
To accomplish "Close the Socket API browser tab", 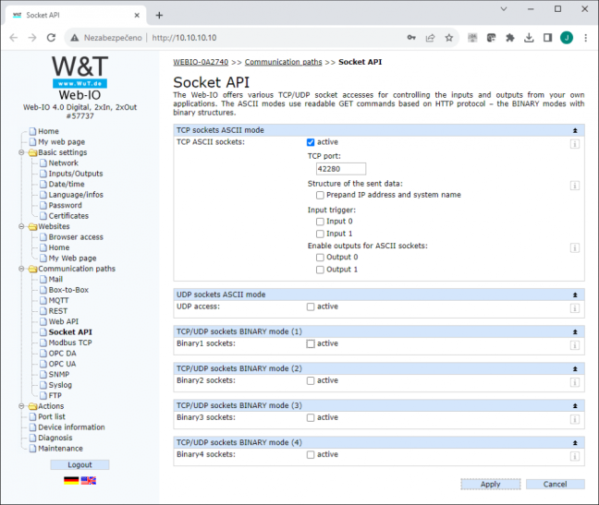I will [137, 16].
